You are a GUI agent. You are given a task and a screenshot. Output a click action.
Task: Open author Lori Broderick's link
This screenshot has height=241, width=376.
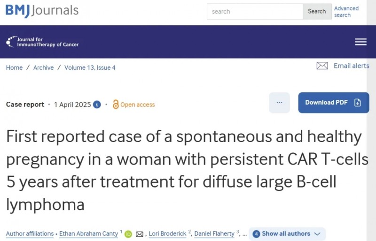tap(167, 233)
